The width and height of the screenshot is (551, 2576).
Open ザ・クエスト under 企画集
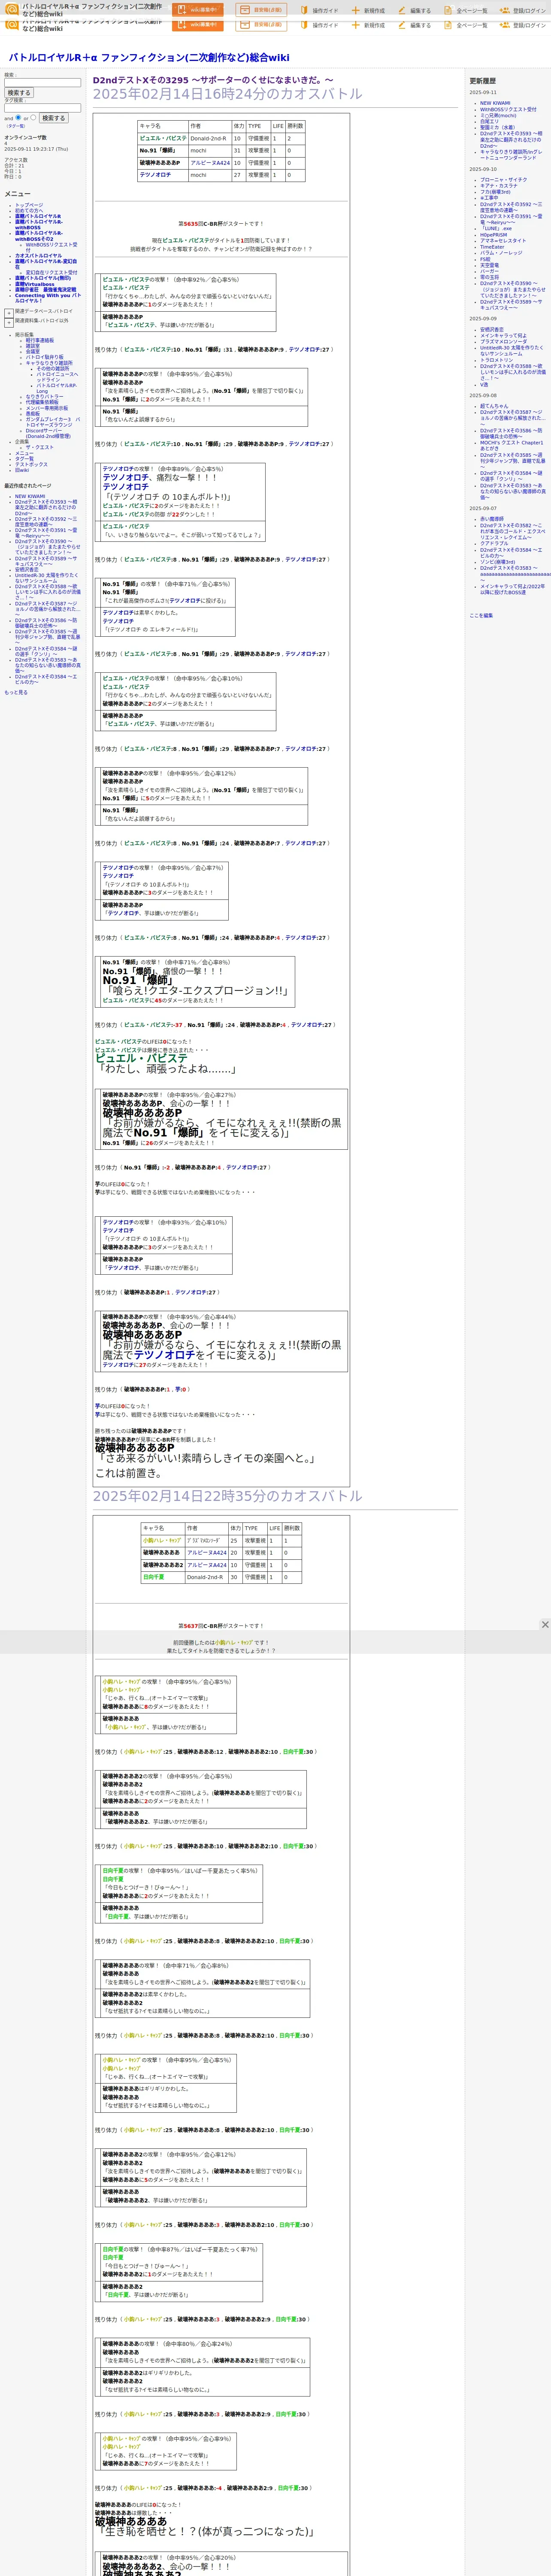40,448
